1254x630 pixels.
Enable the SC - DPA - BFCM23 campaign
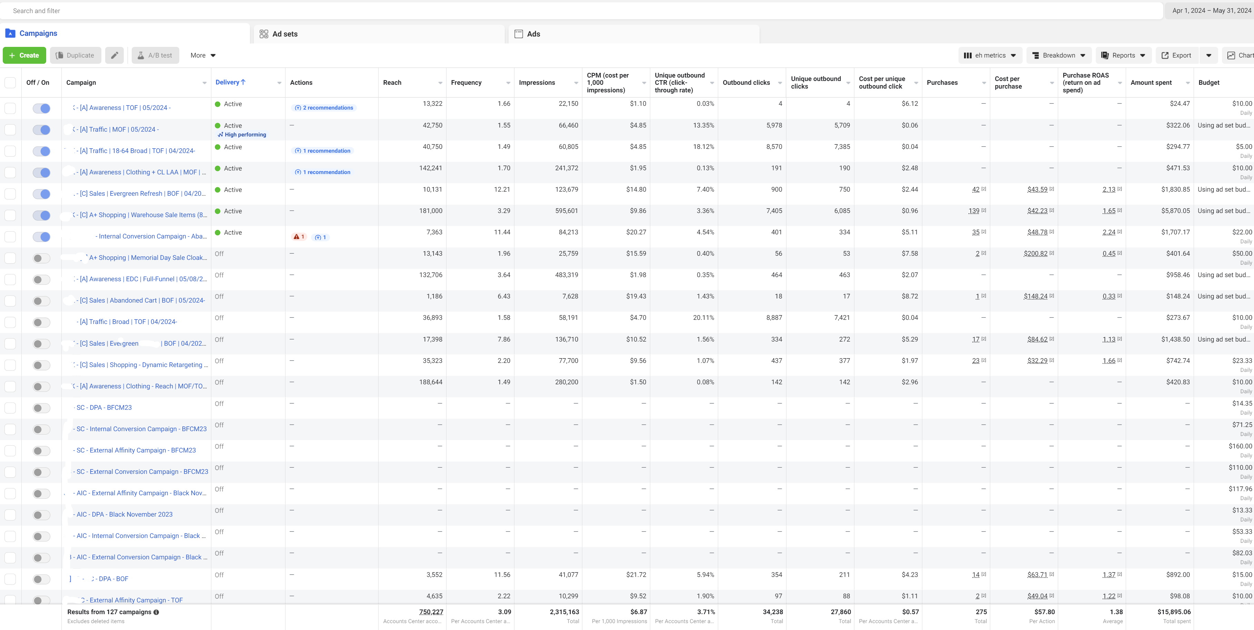point(41,408)
